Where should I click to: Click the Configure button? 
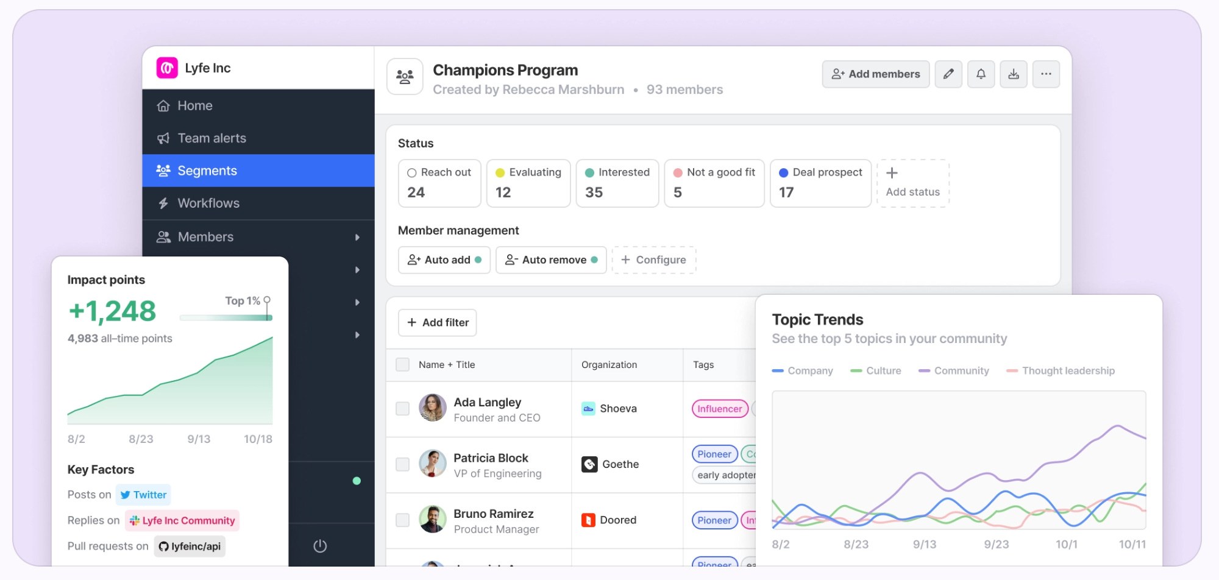[654, 260]
